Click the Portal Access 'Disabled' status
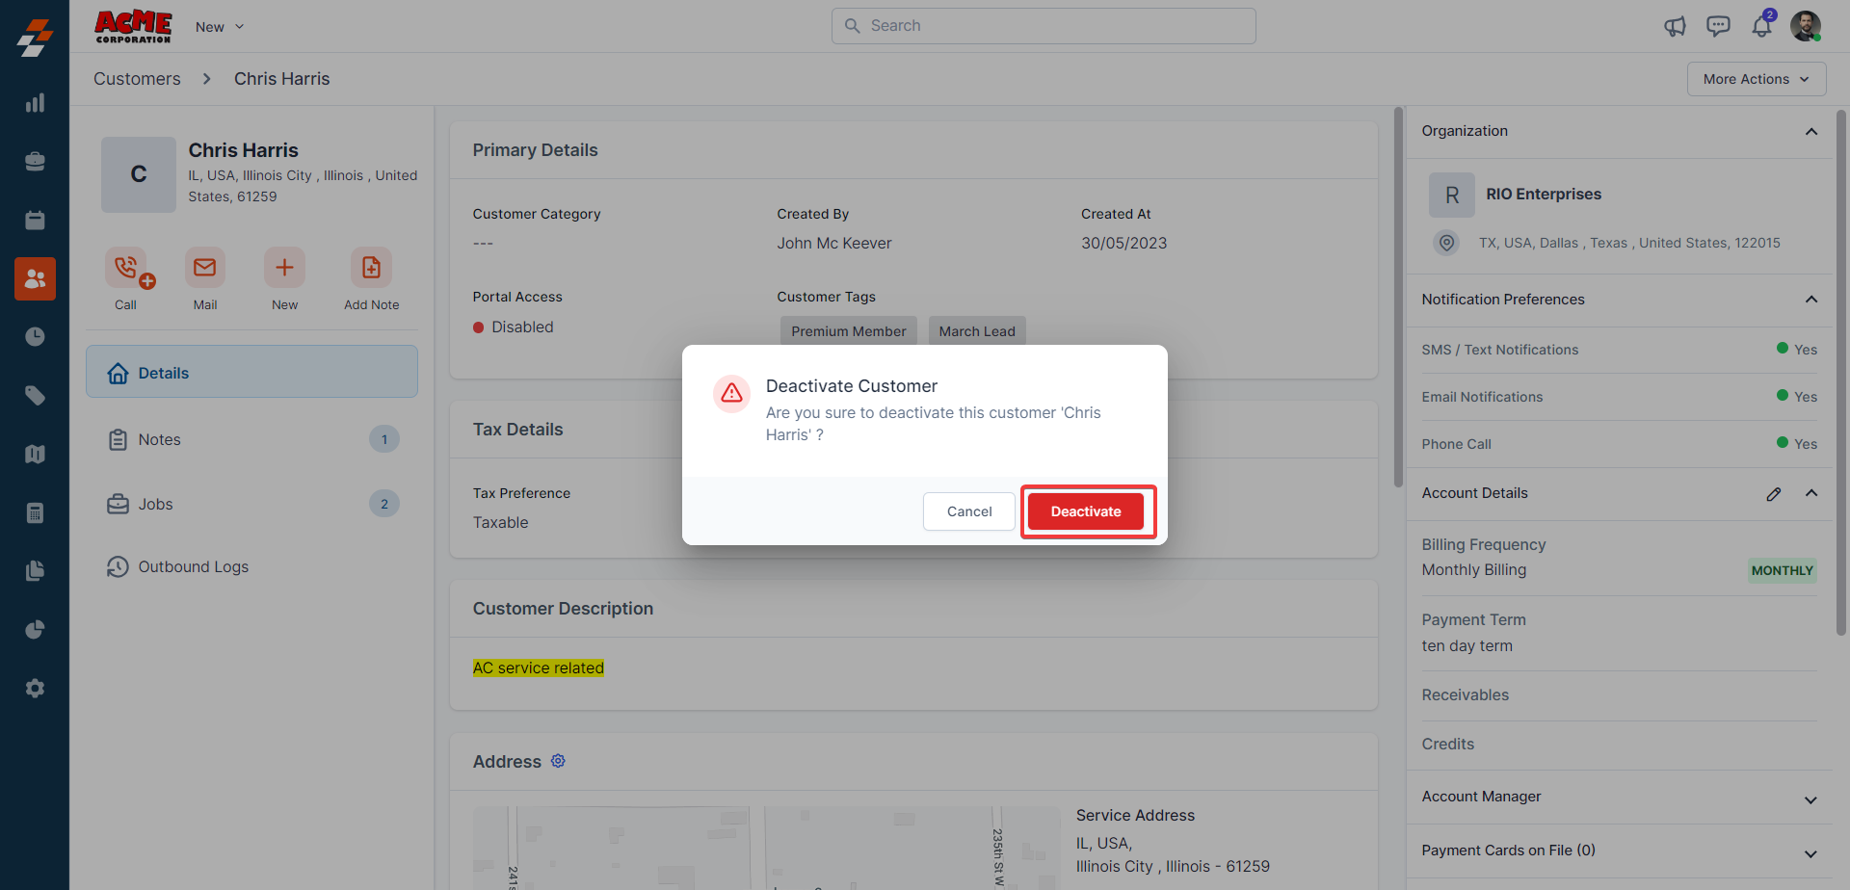The height and width of the screenshot is (890, 1850). [514, 327]
